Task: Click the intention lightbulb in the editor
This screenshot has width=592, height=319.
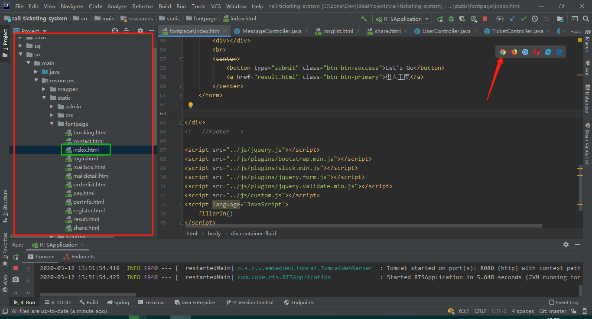Action: [x=190, y=105]
